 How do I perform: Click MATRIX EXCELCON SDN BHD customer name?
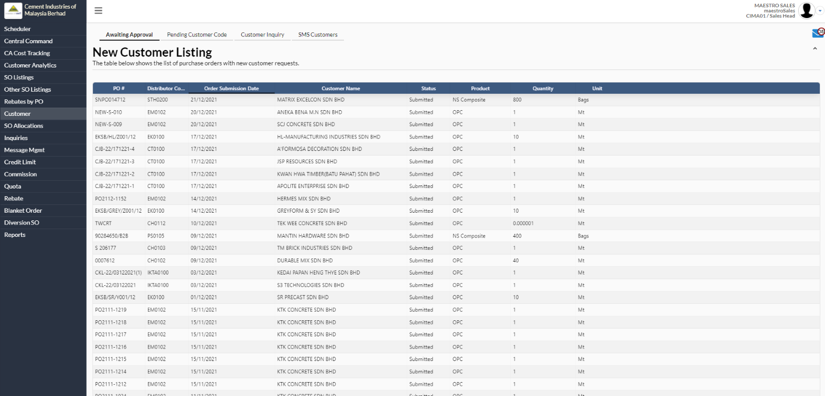311,100
